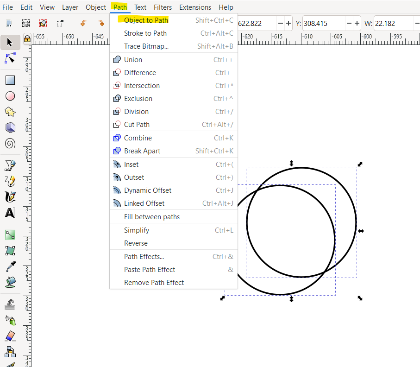Screen dimensions: 420x367
Task: Select the Rectangle tool
Action: point(10,80)
